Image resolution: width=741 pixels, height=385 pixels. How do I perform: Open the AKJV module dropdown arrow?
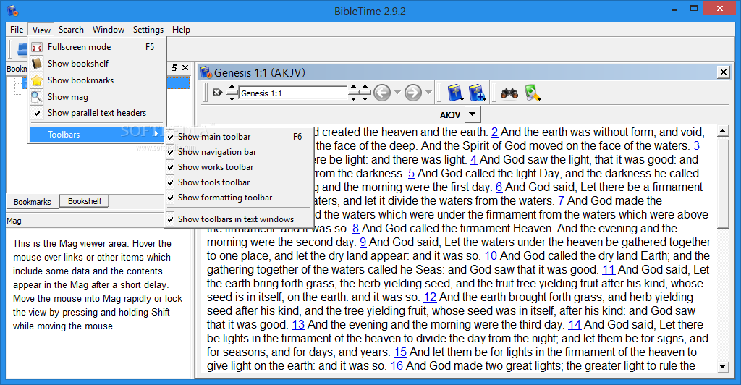click(x=473, y=114)
